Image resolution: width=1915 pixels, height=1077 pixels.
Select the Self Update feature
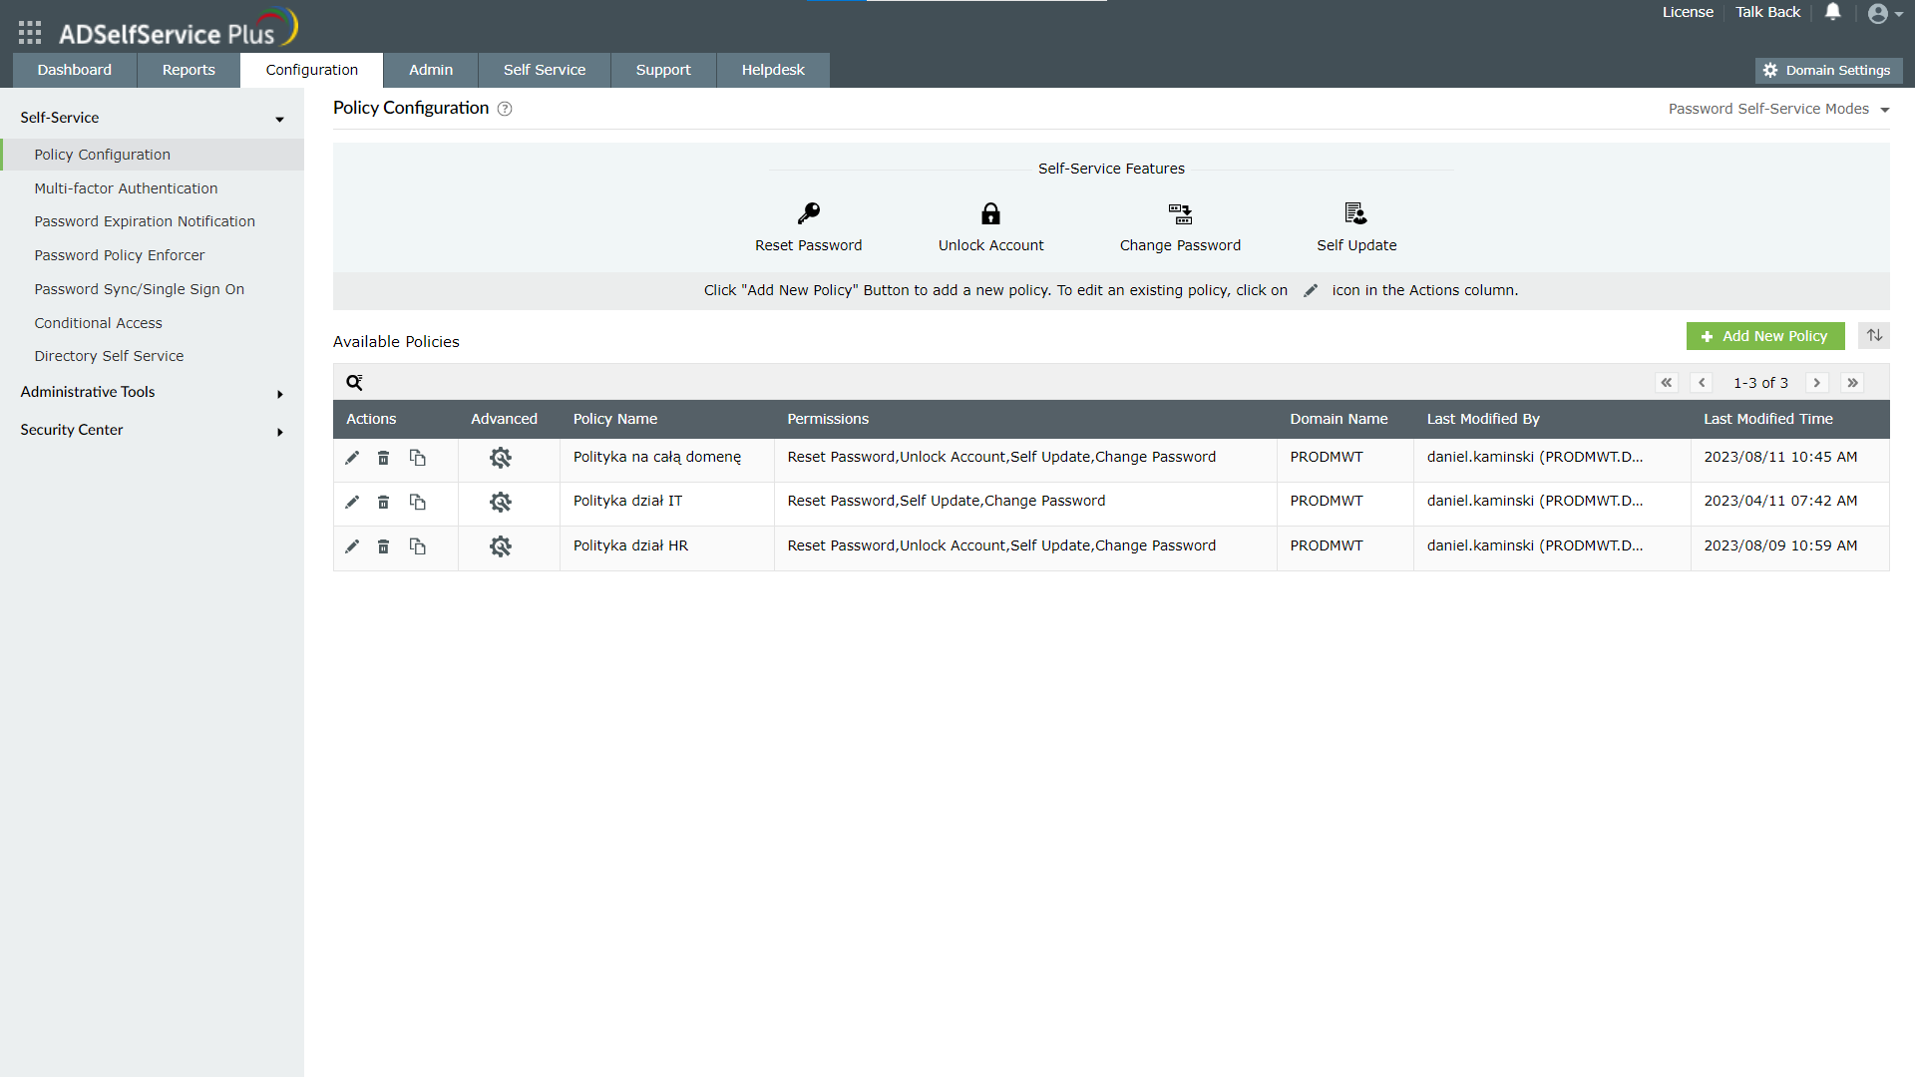[1355, 227]
